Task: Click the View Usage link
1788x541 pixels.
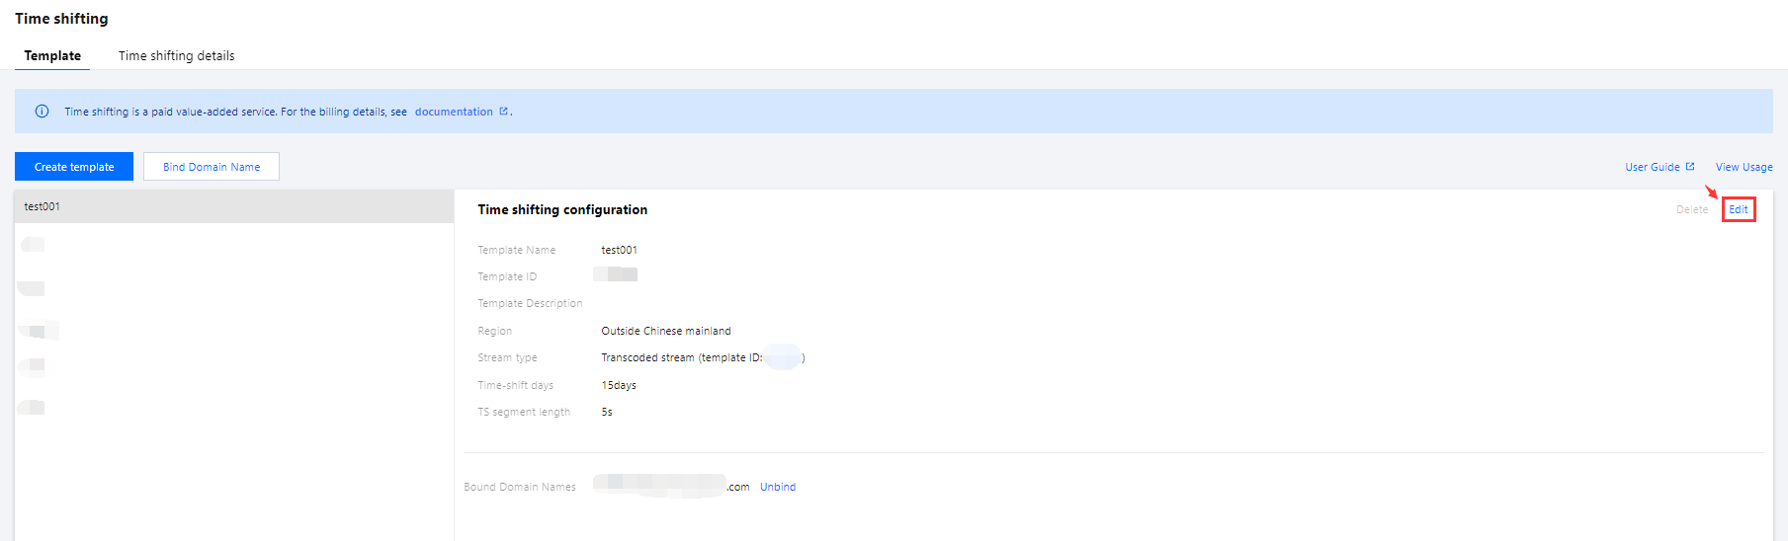Action: pyautogui.click(x=1744, y=167)
